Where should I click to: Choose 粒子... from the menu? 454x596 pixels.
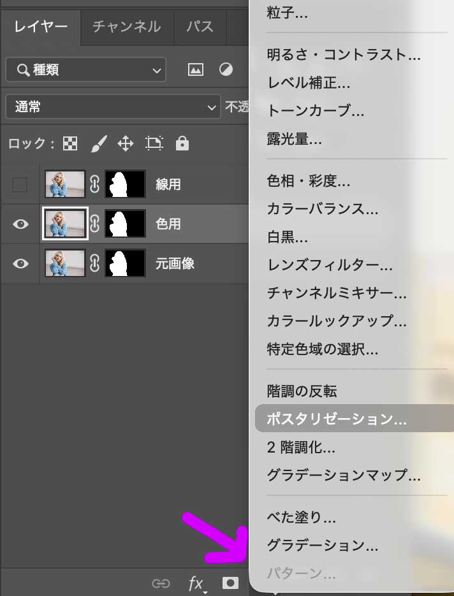(288, 13)
